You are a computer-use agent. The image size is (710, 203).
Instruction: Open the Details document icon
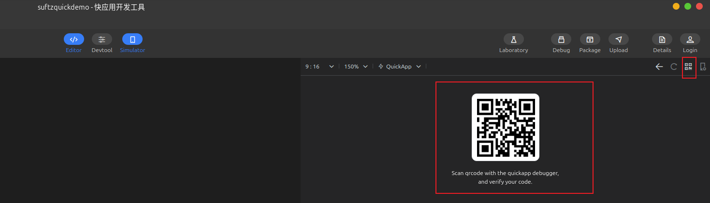662,40
